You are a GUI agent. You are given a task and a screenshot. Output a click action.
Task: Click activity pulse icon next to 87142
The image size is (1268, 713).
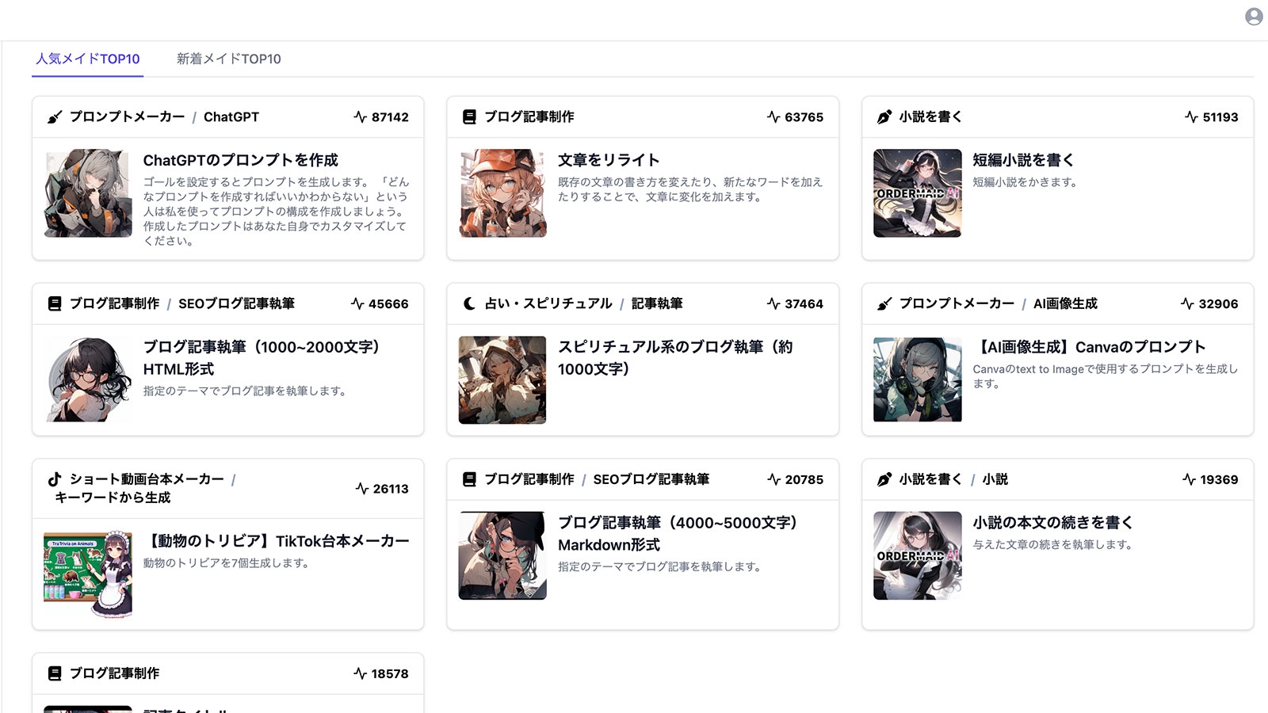[x=360, y=117]
